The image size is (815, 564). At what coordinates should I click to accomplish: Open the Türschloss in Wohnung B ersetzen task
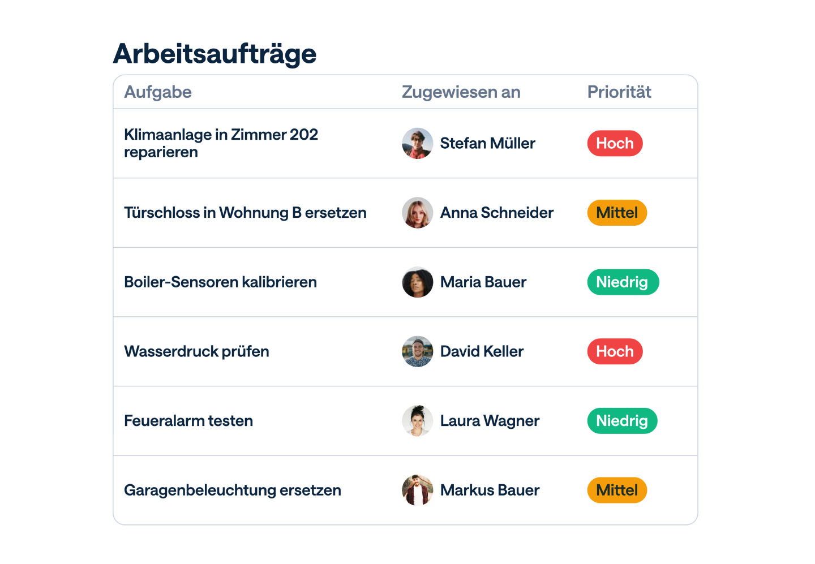pos(245,213)
